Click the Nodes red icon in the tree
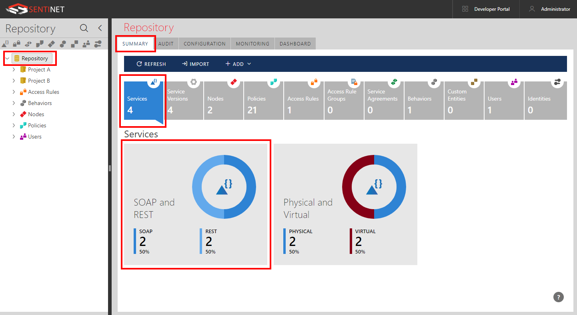Viewport: 577px width, 315px height. 23,114
